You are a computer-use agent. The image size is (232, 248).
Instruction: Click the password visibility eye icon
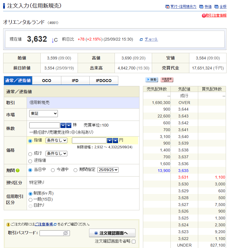click(x=66, y=233)
